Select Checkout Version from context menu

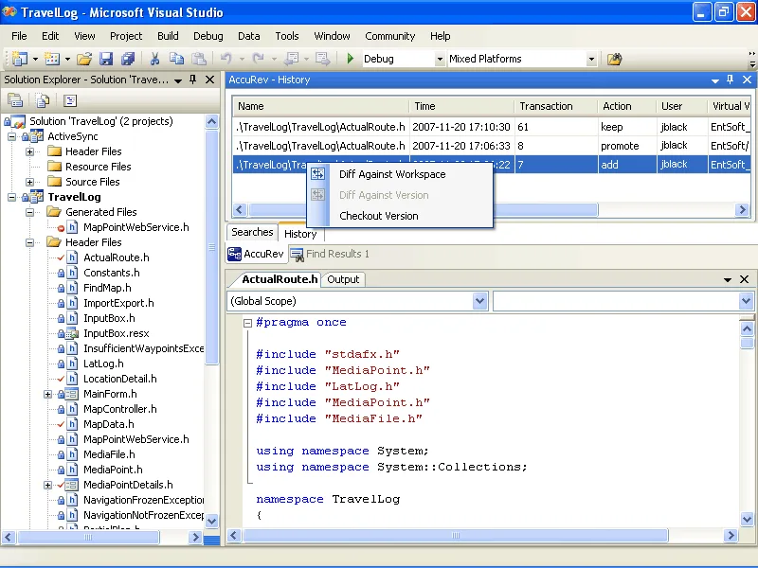point(378,216)
